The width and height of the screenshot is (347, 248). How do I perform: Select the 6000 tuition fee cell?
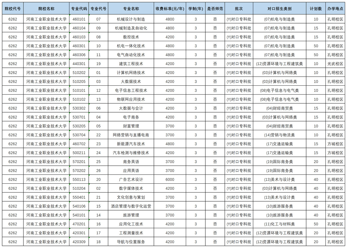(x=170, y=179)
